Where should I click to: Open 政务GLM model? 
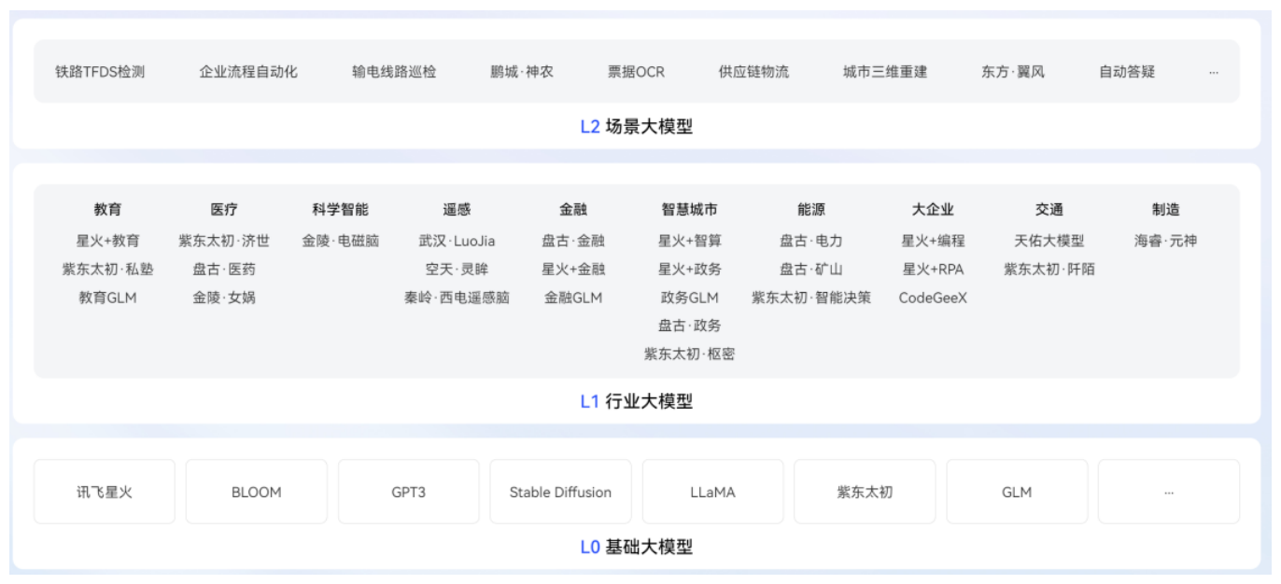[690, 298]
